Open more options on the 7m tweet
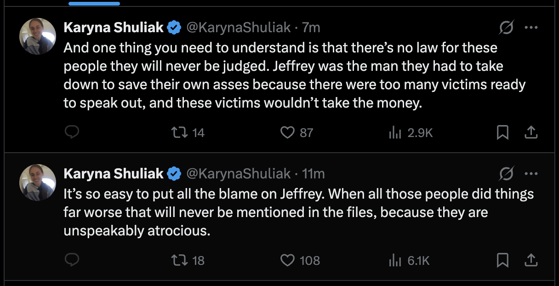The image size is (559, 286). (531, 28)
